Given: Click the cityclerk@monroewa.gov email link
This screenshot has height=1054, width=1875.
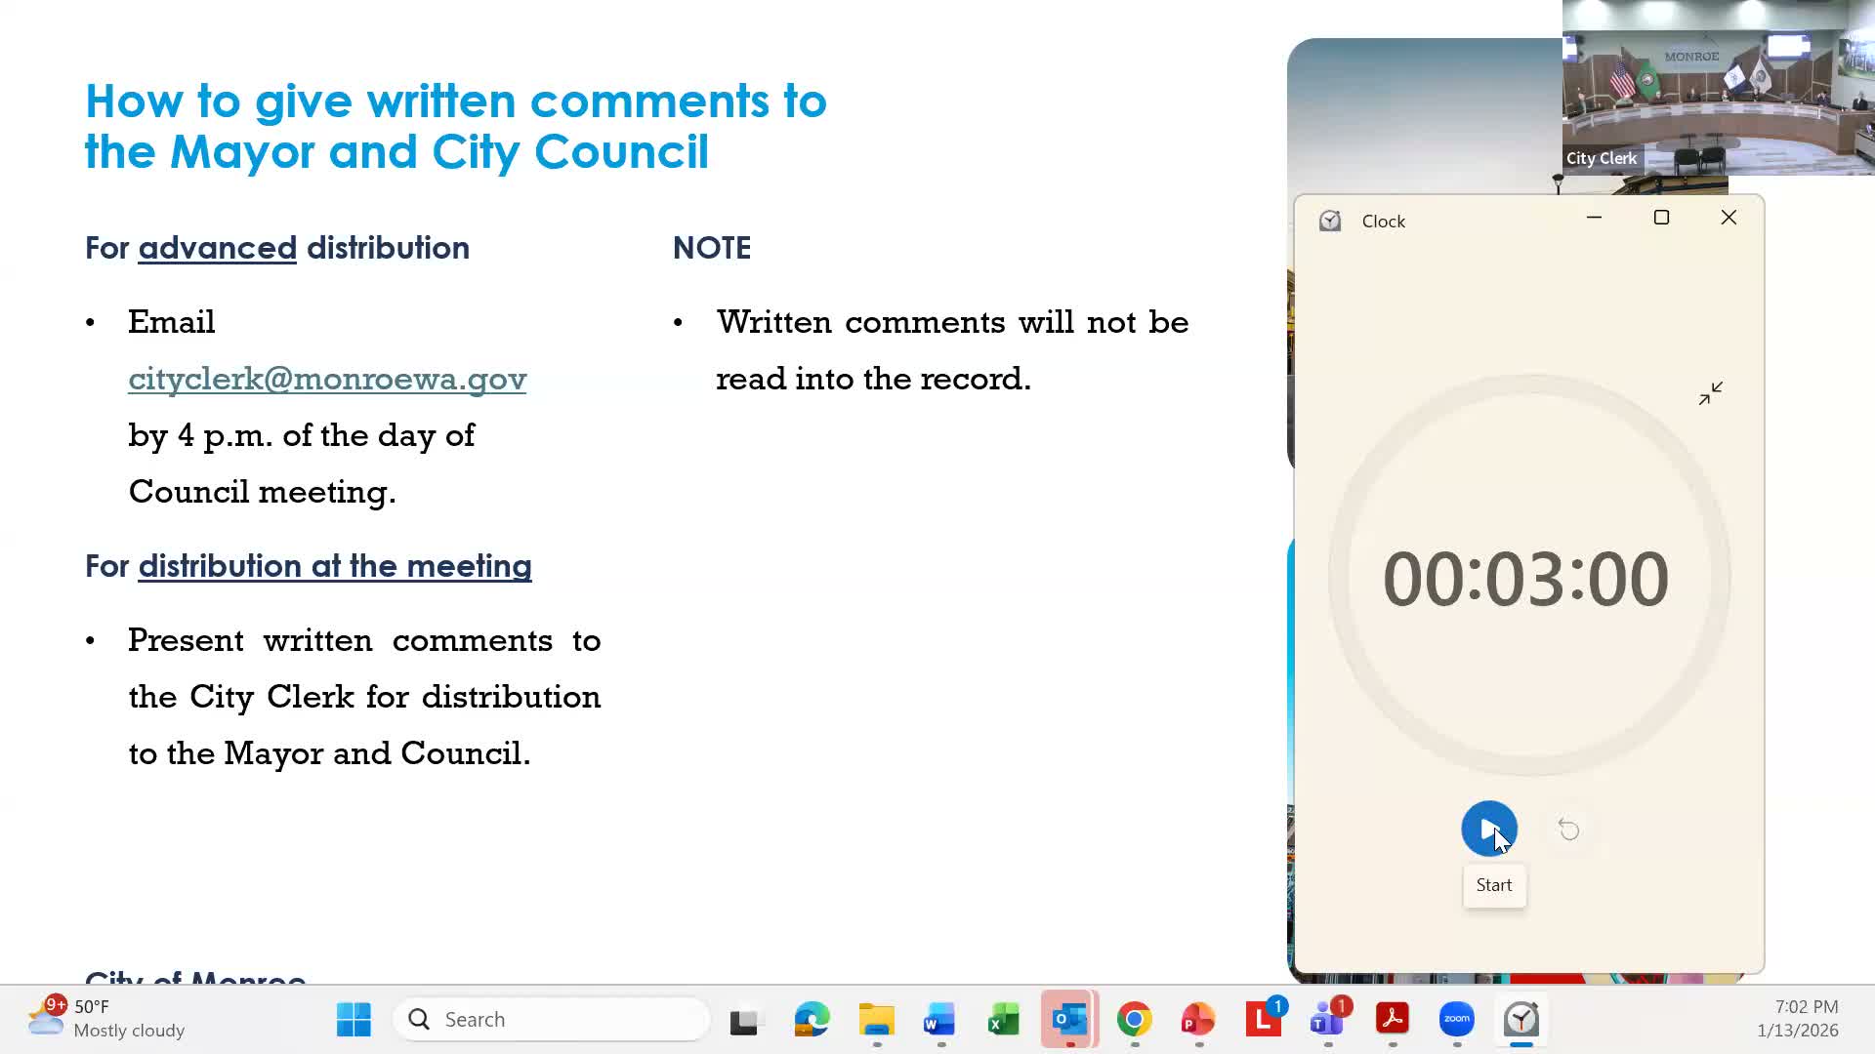Looking at the screenshot, I should point(327,379).
